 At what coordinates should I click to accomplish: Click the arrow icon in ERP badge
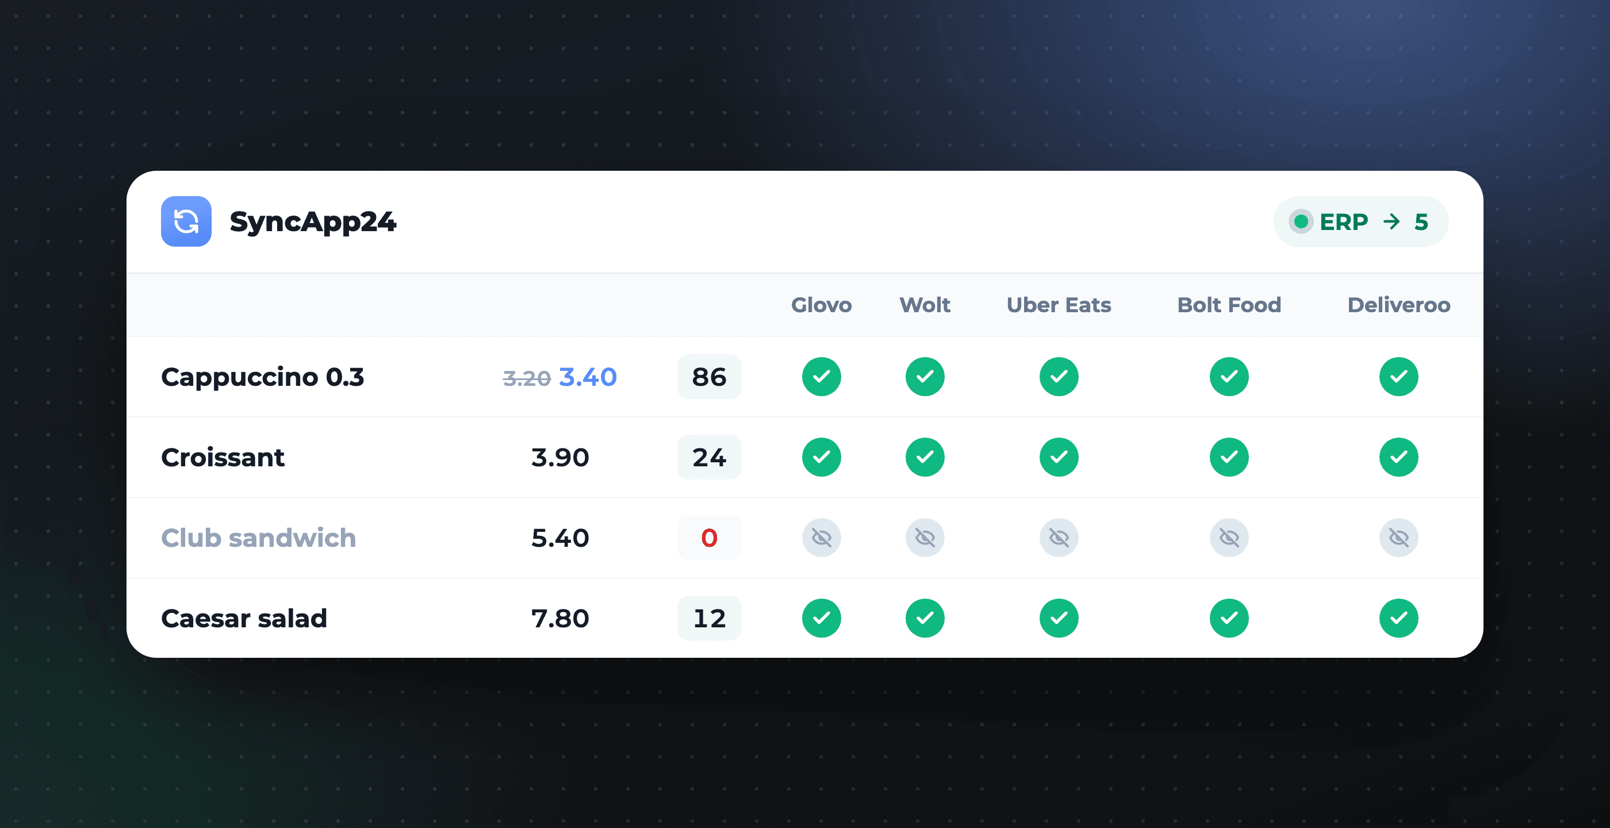click(1391, 221)
